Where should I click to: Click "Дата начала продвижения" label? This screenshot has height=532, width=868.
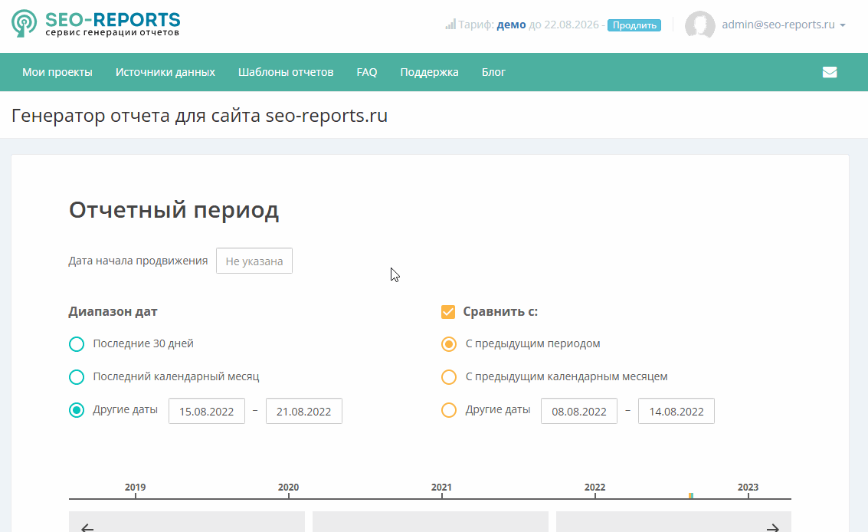(x=138, y=261)
